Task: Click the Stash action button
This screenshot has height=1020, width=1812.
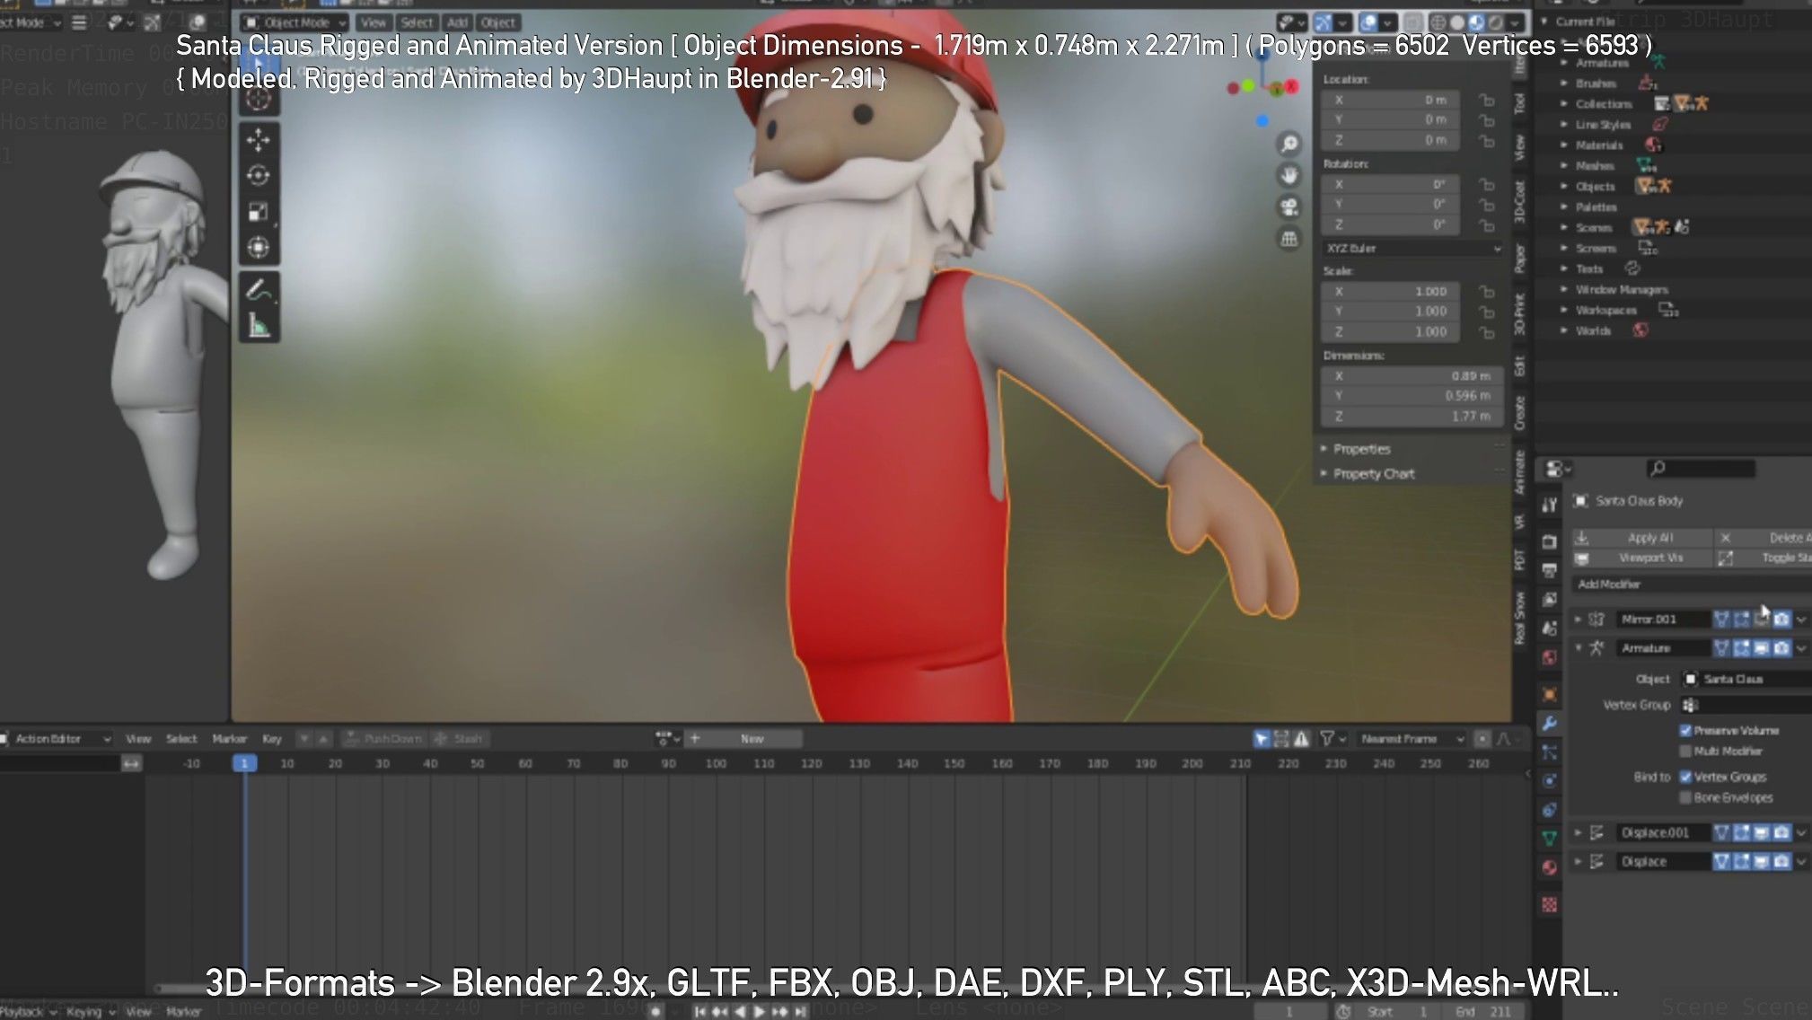Action: pos(460,739)
